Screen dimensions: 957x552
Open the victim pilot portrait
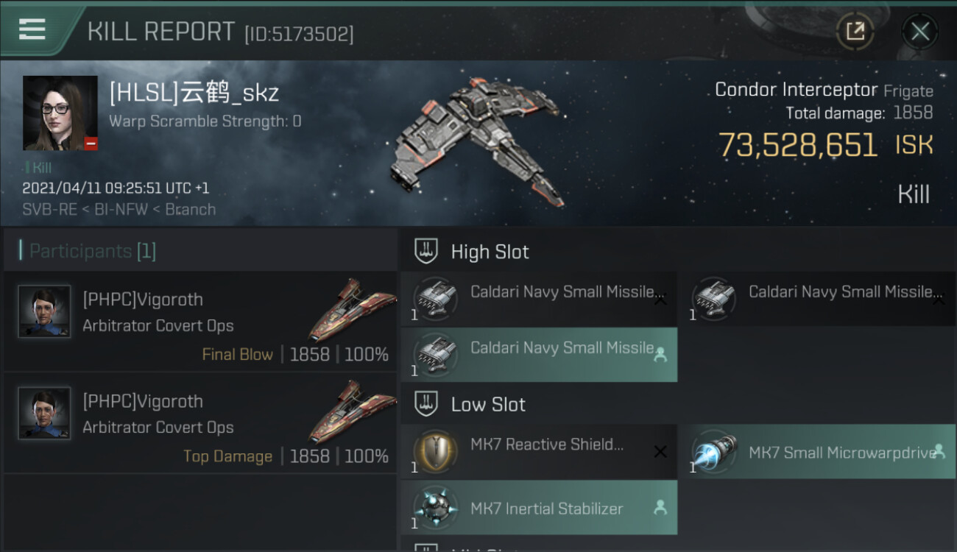pyautogui.click(x=60, y=113)
